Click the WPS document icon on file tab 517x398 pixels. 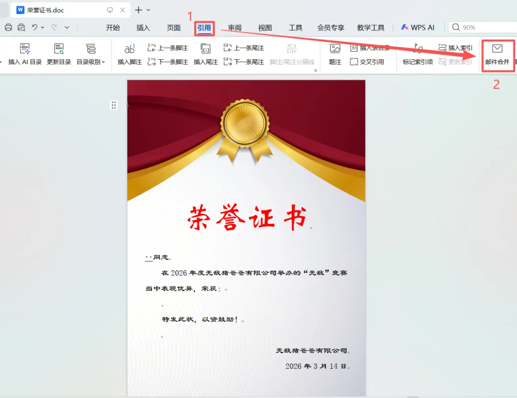pos(20,10)
